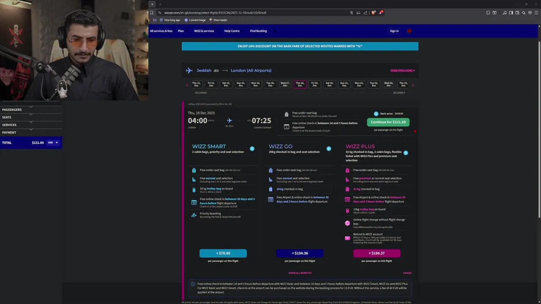
Task: Click the WIZZ Plus refund wallet icon
Action: coord(347,238)
